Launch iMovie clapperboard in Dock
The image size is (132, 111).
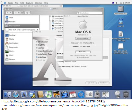(x=65, y=95)
